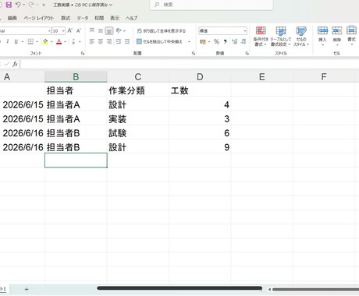Apply borders with the borders icon
The image size is (359, 296).
(x=30, y=41)
